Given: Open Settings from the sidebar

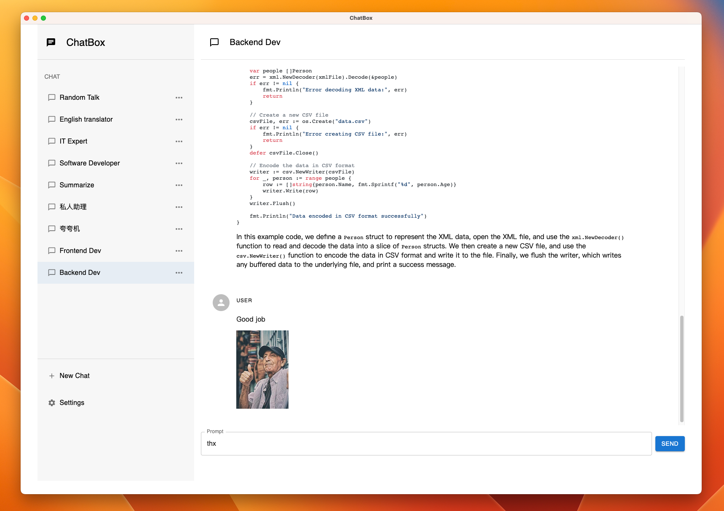Looking at the screenshot, I should click(x=72, y=402).
